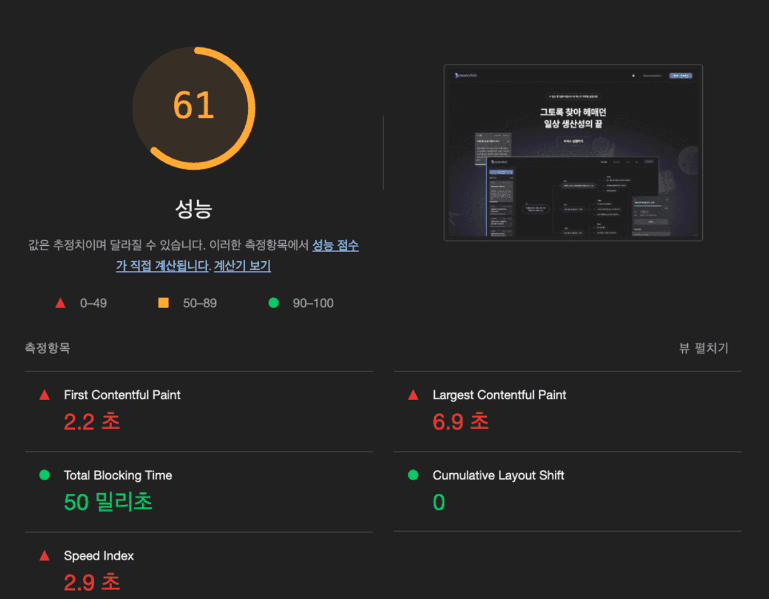Select the Cumulative Layout Shift metric label
769x599 pixels.
[498, 475]
